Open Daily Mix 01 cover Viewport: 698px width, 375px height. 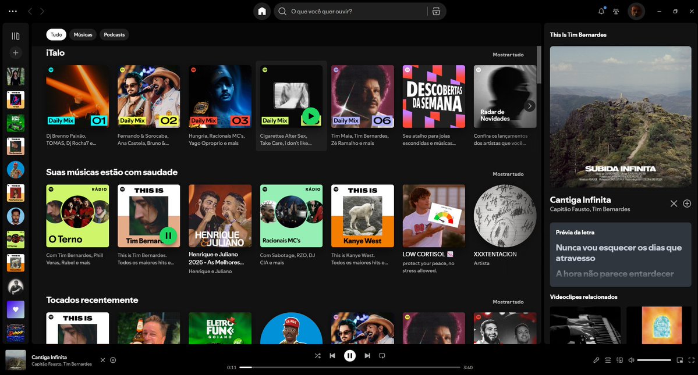click(77, 97)
